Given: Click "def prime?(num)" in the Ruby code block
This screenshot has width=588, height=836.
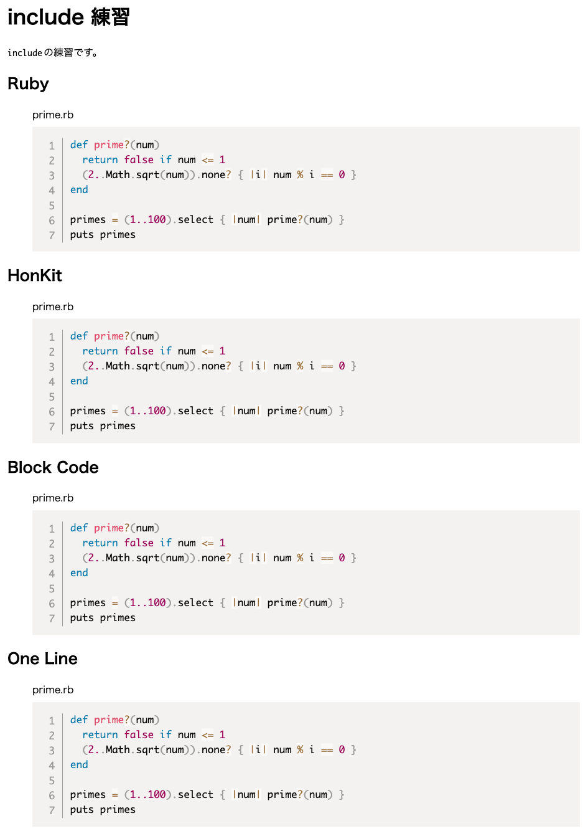Looking at the screenshot, I should coord(114,145).
